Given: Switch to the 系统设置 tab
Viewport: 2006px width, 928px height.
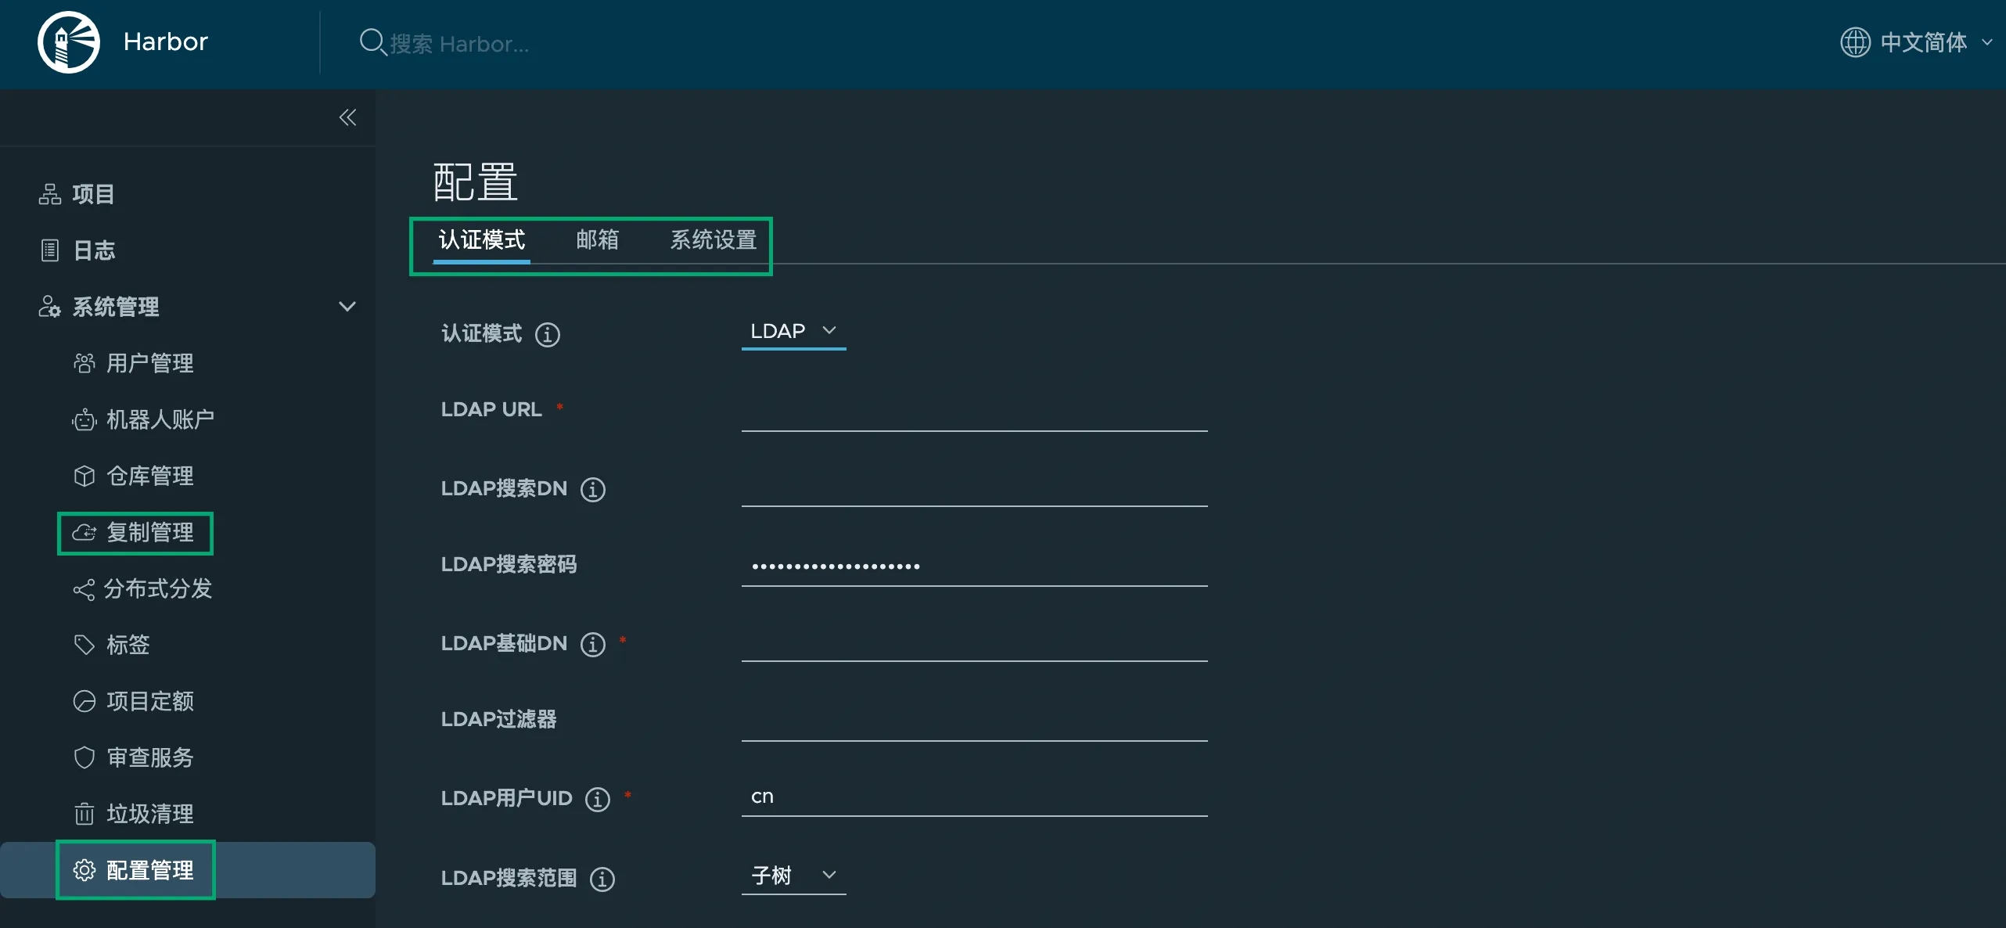Looking at the screenshot, I should [712, 240].
